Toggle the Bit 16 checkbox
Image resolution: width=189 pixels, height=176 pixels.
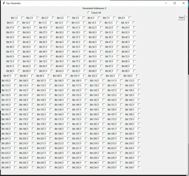point(134,23)
